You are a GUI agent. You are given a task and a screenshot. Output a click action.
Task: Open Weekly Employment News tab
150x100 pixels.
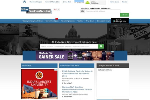click(x=32, y=21)
